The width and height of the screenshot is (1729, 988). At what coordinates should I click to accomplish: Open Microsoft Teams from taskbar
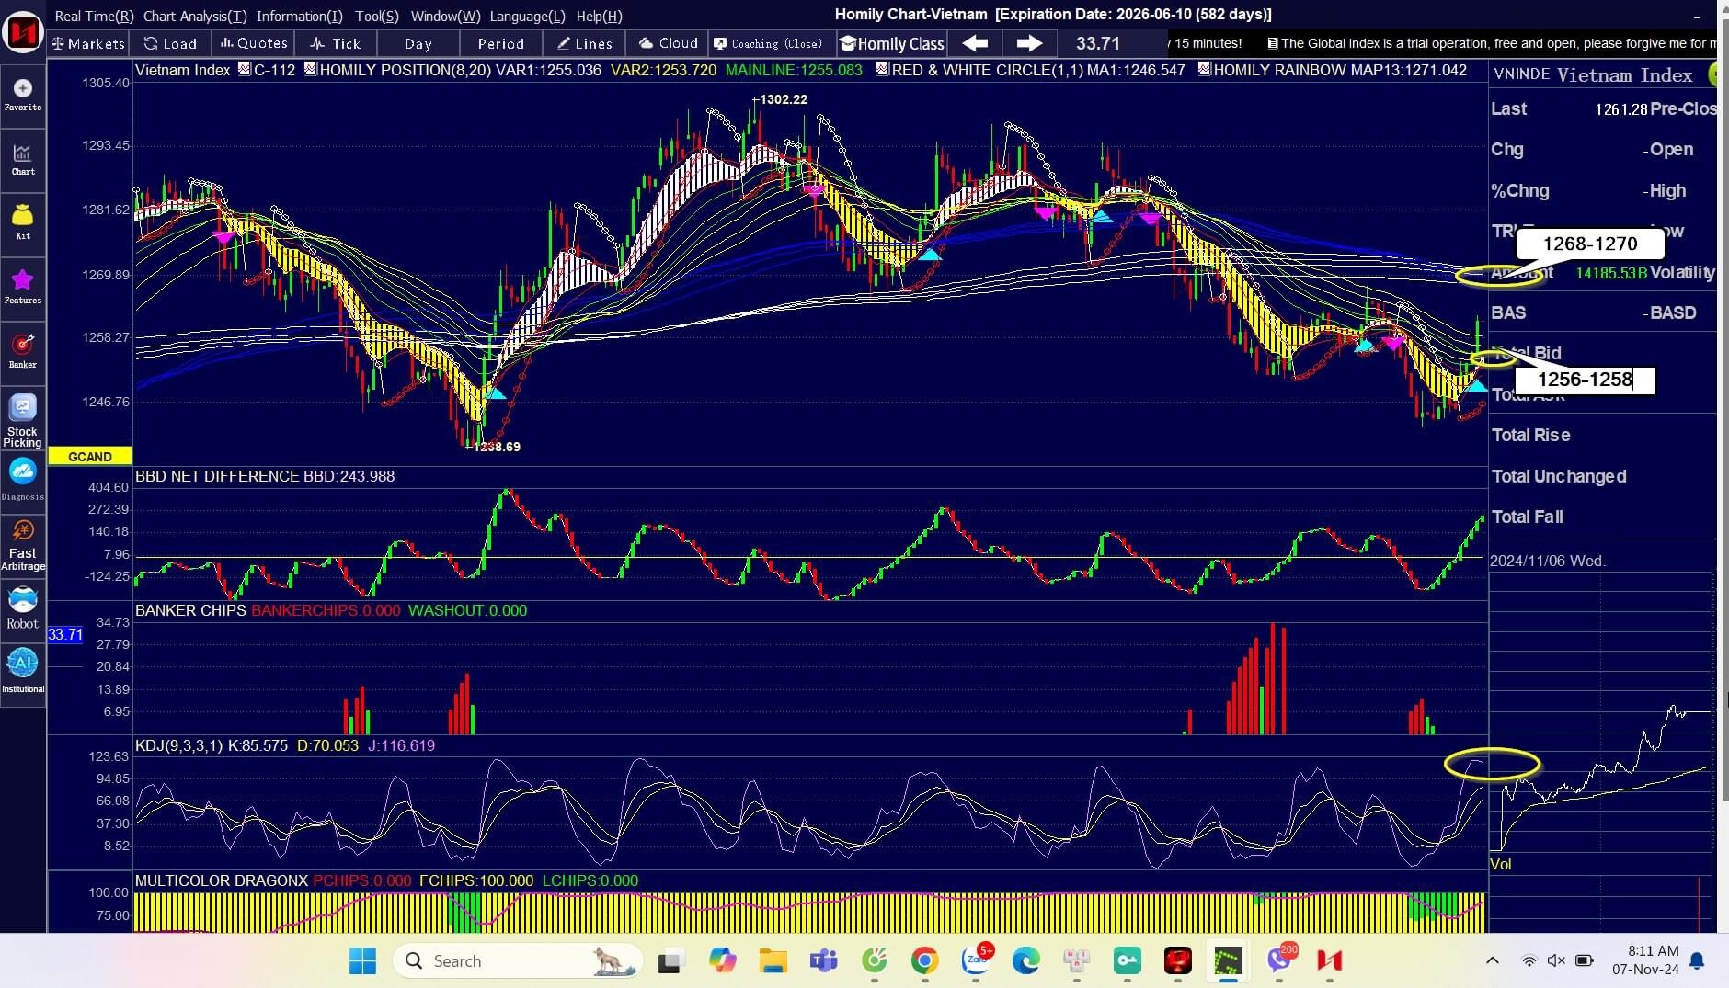pos(823,960)
